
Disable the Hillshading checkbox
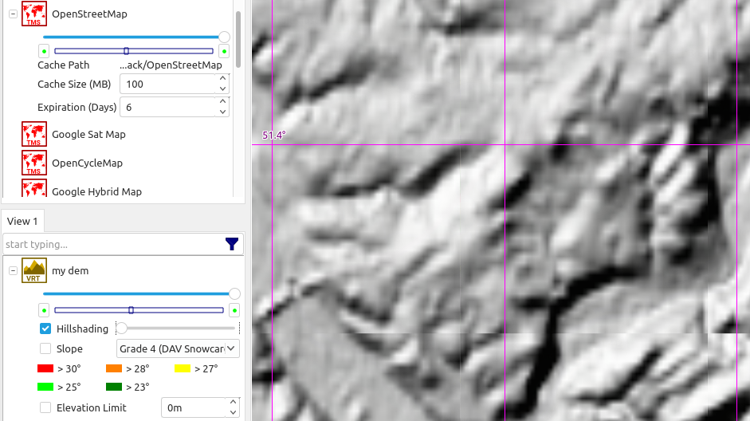pos(45,329)
